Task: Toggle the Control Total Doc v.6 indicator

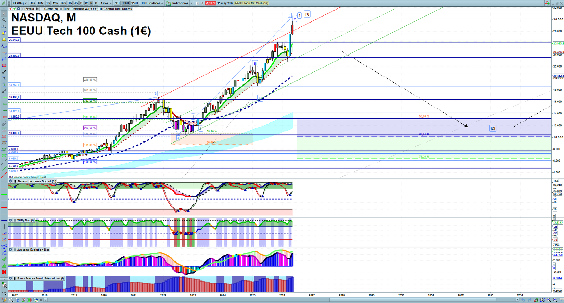Action: pos(101,9)
